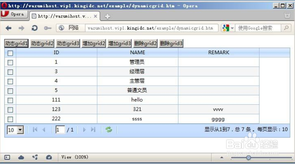Click the Google search input field
The height and width of the screenshot is (164, 295).
coord(258,28)
